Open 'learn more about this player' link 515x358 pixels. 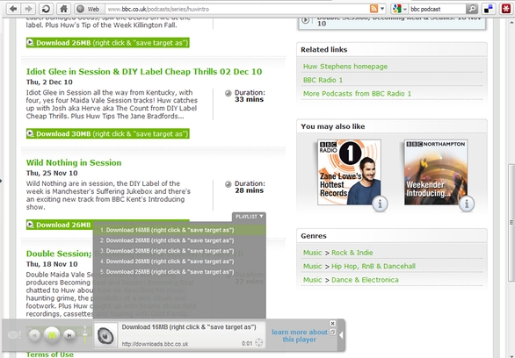click(x=299, y=336)
